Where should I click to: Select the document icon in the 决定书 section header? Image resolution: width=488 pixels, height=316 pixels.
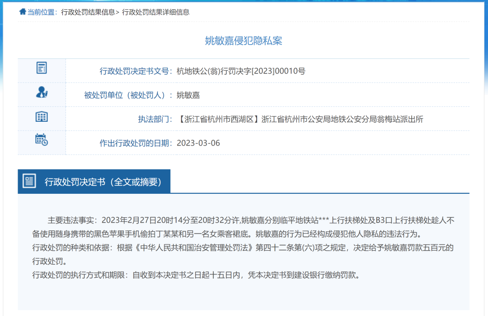[x=29, y=180]
